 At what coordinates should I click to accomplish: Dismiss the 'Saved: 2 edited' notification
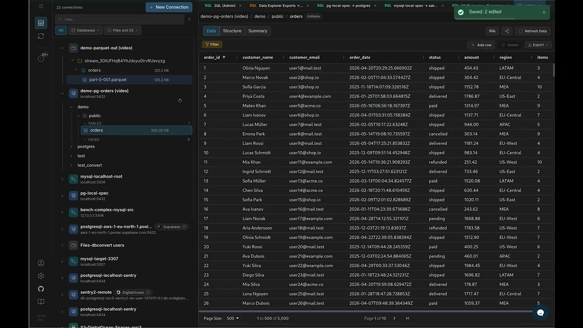click(x=544, y=12)
